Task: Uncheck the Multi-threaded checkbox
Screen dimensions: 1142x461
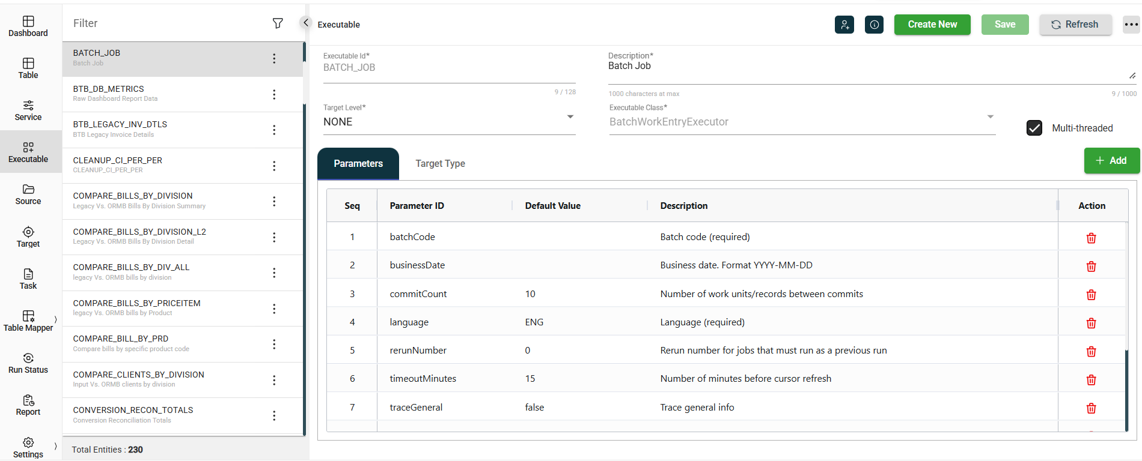Action: tap(1034, 128)
